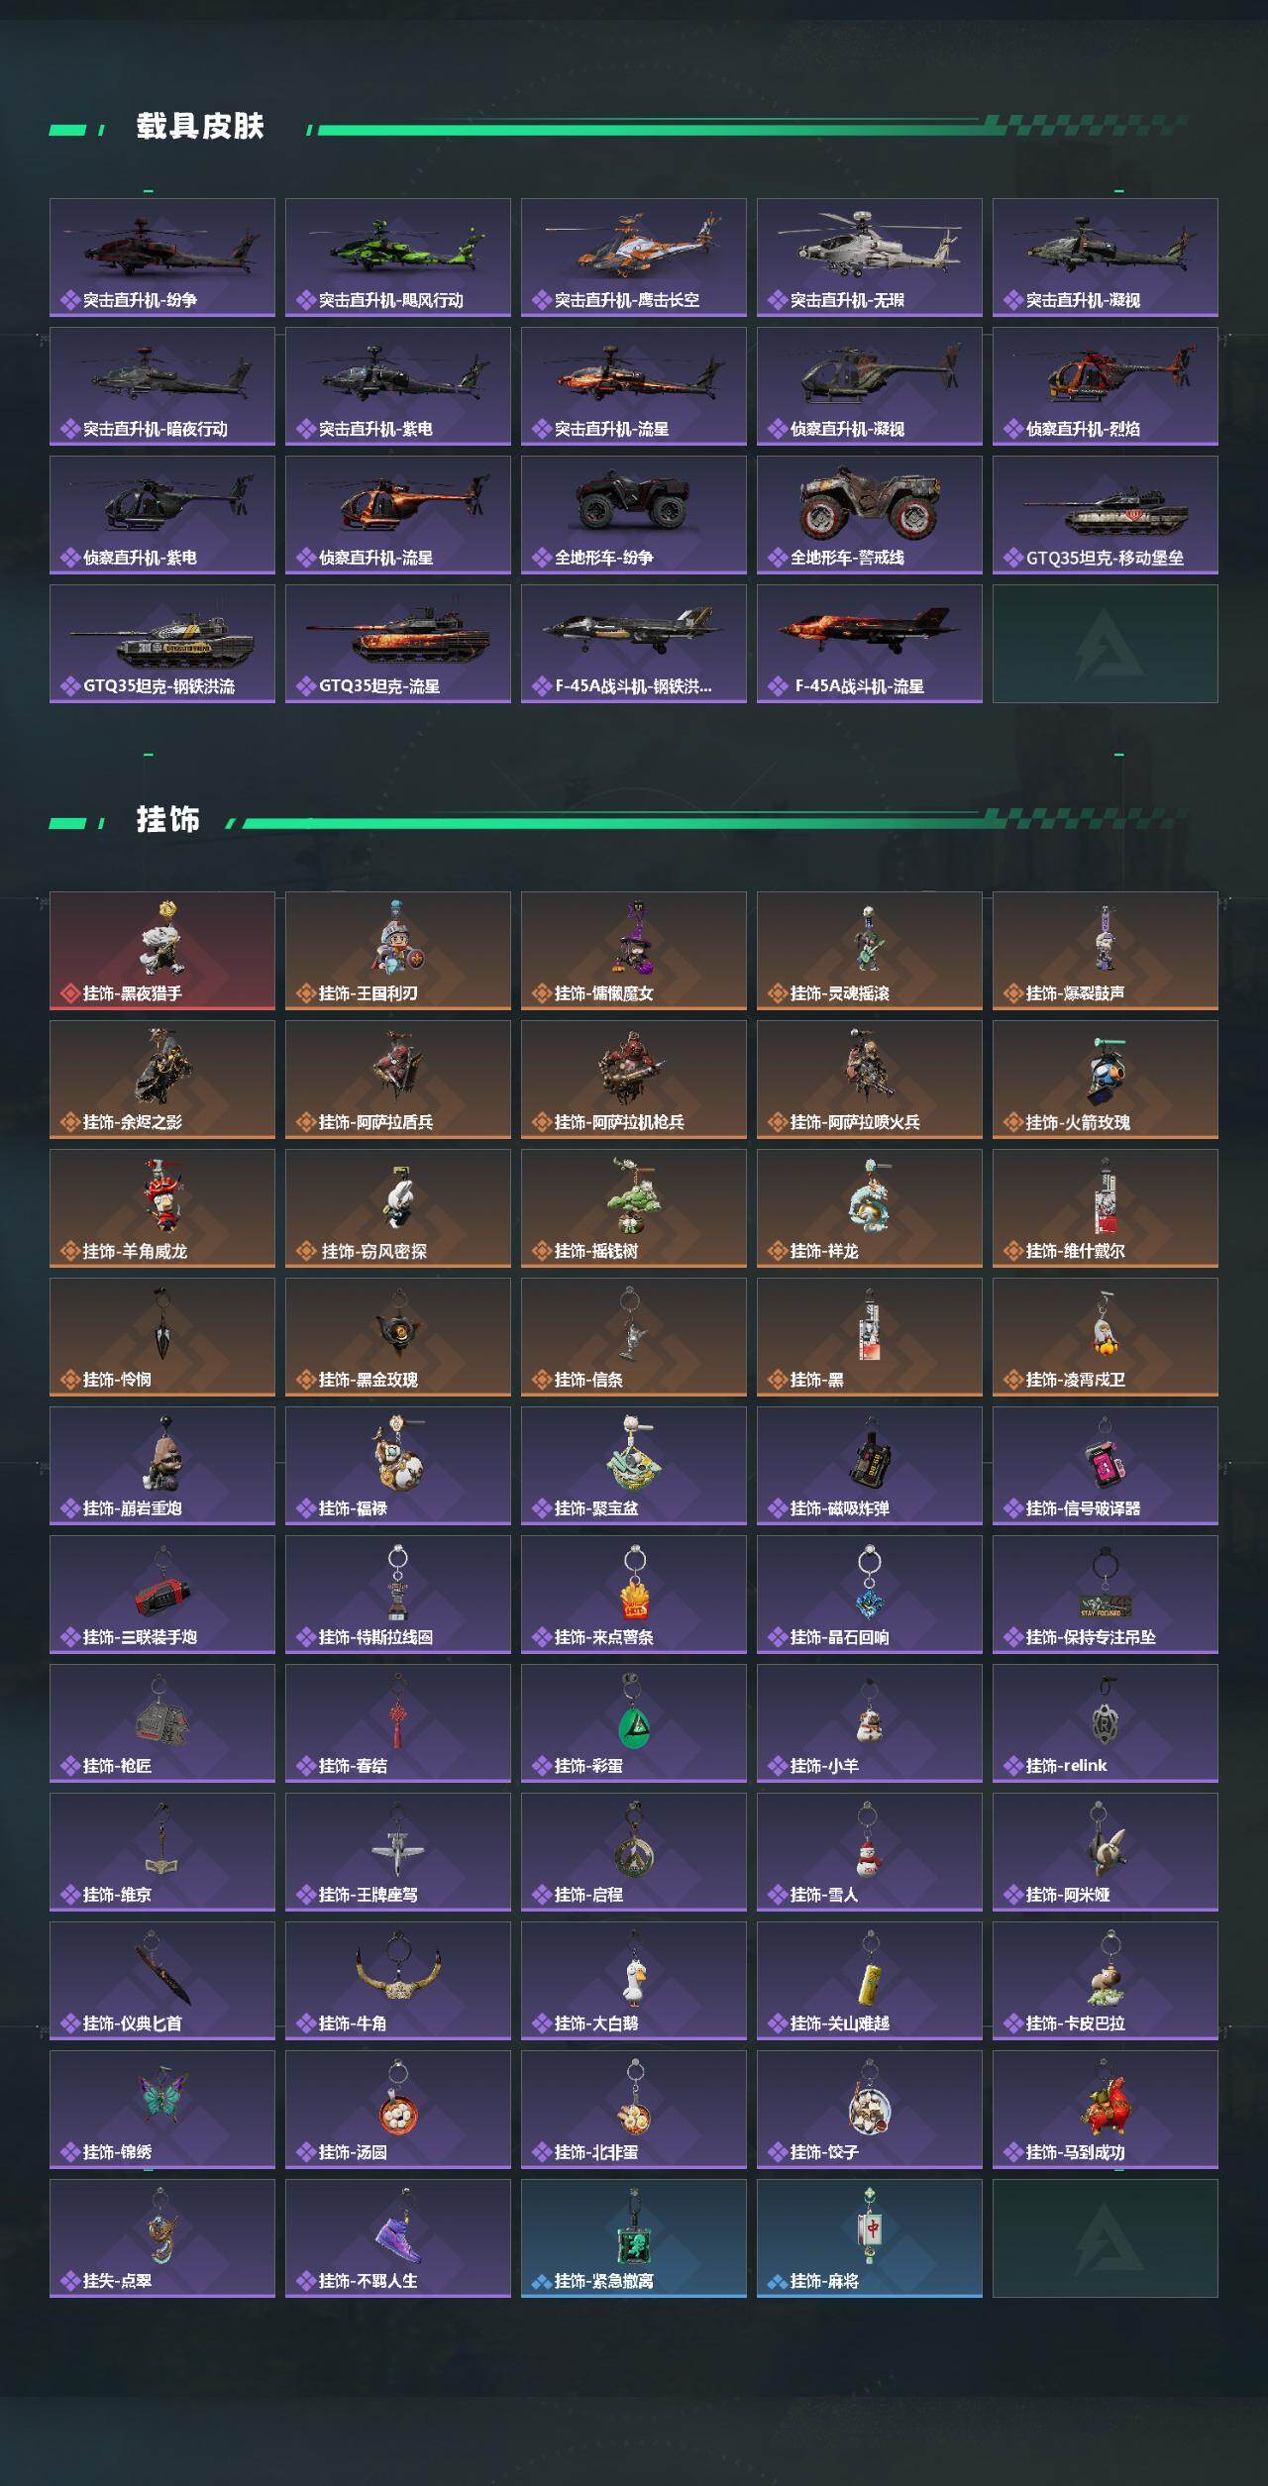
Task: Select the red 挂饰-黑夜猎手 charm
Action: tap(162, 951)
